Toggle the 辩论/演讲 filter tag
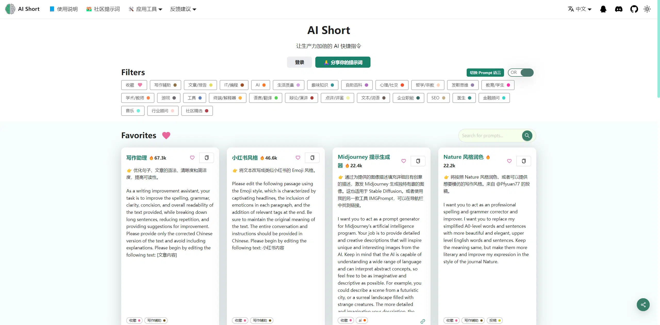660x325 pixels. click(x=301, y=98)
